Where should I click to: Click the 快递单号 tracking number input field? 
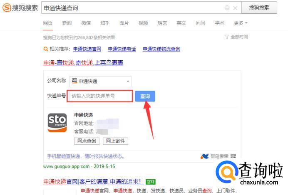click(100, 96)
